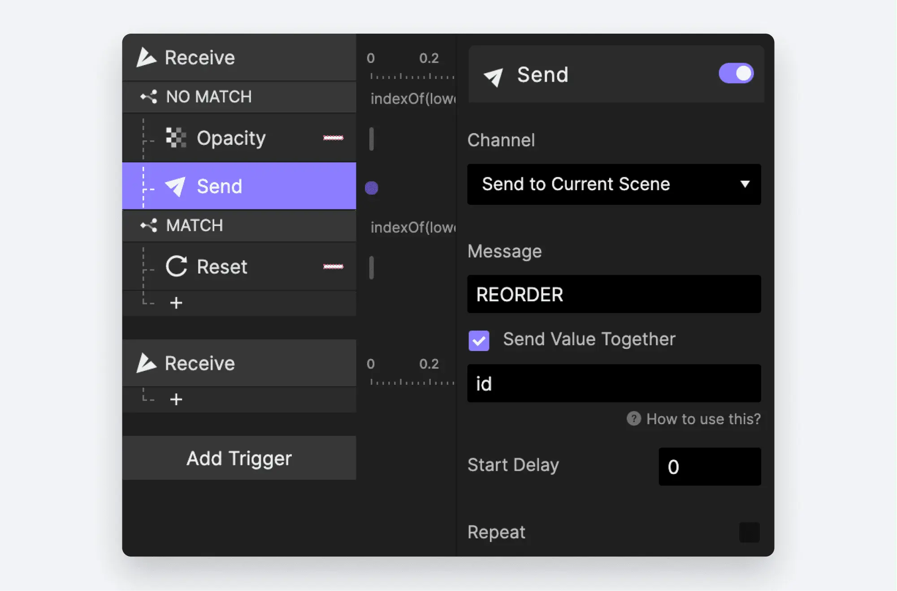This screenshot has width=897, height=591.
Task: Click the second Receive trigger's logo icon
Action: (146, 363)
